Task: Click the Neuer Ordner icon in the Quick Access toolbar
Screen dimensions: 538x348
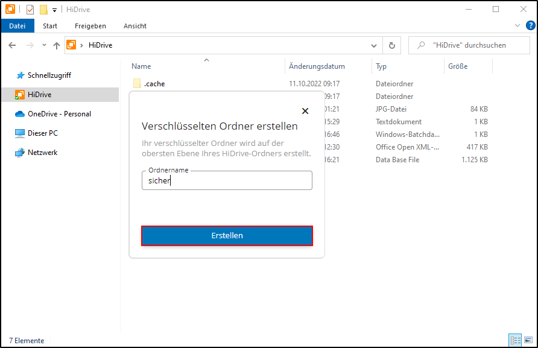Action: point(42,9)
